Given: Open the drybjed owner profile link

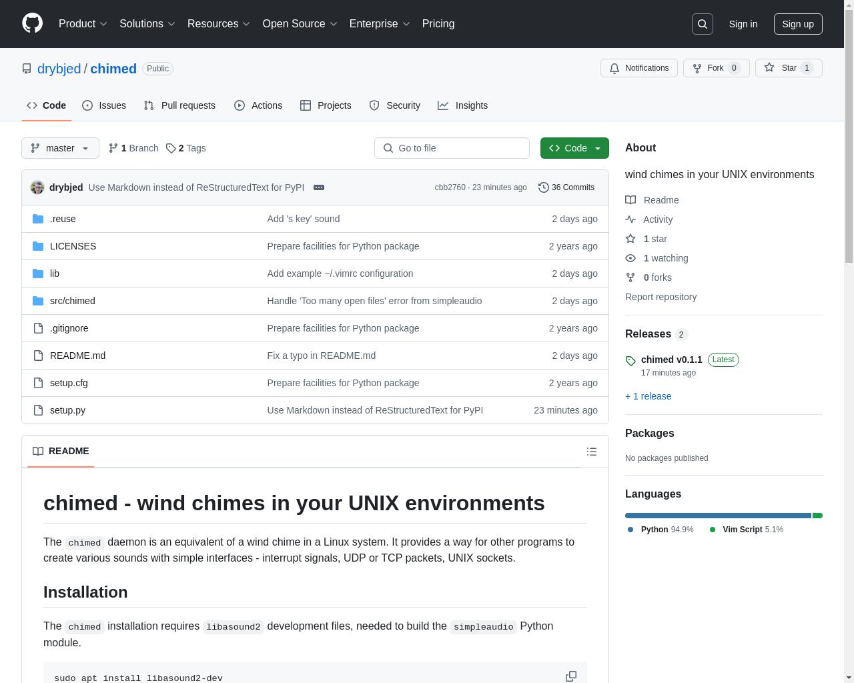Looking at the screenshot, I should [59, 69].
